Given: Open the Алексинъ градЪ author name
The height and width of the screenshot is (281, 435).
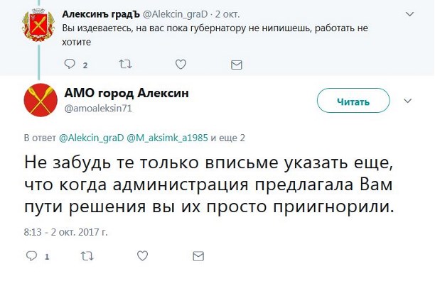Looking at the screenshot, I should 101,14.
